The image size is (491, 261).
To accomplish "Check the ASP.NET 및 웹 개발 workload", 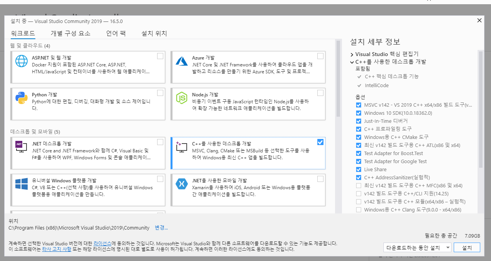I will (x=160, y=56).
